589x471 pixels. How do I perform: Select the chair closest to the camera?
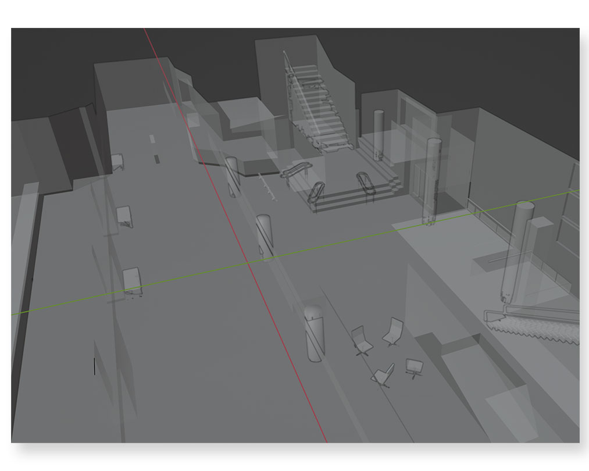tap(384, 376)
